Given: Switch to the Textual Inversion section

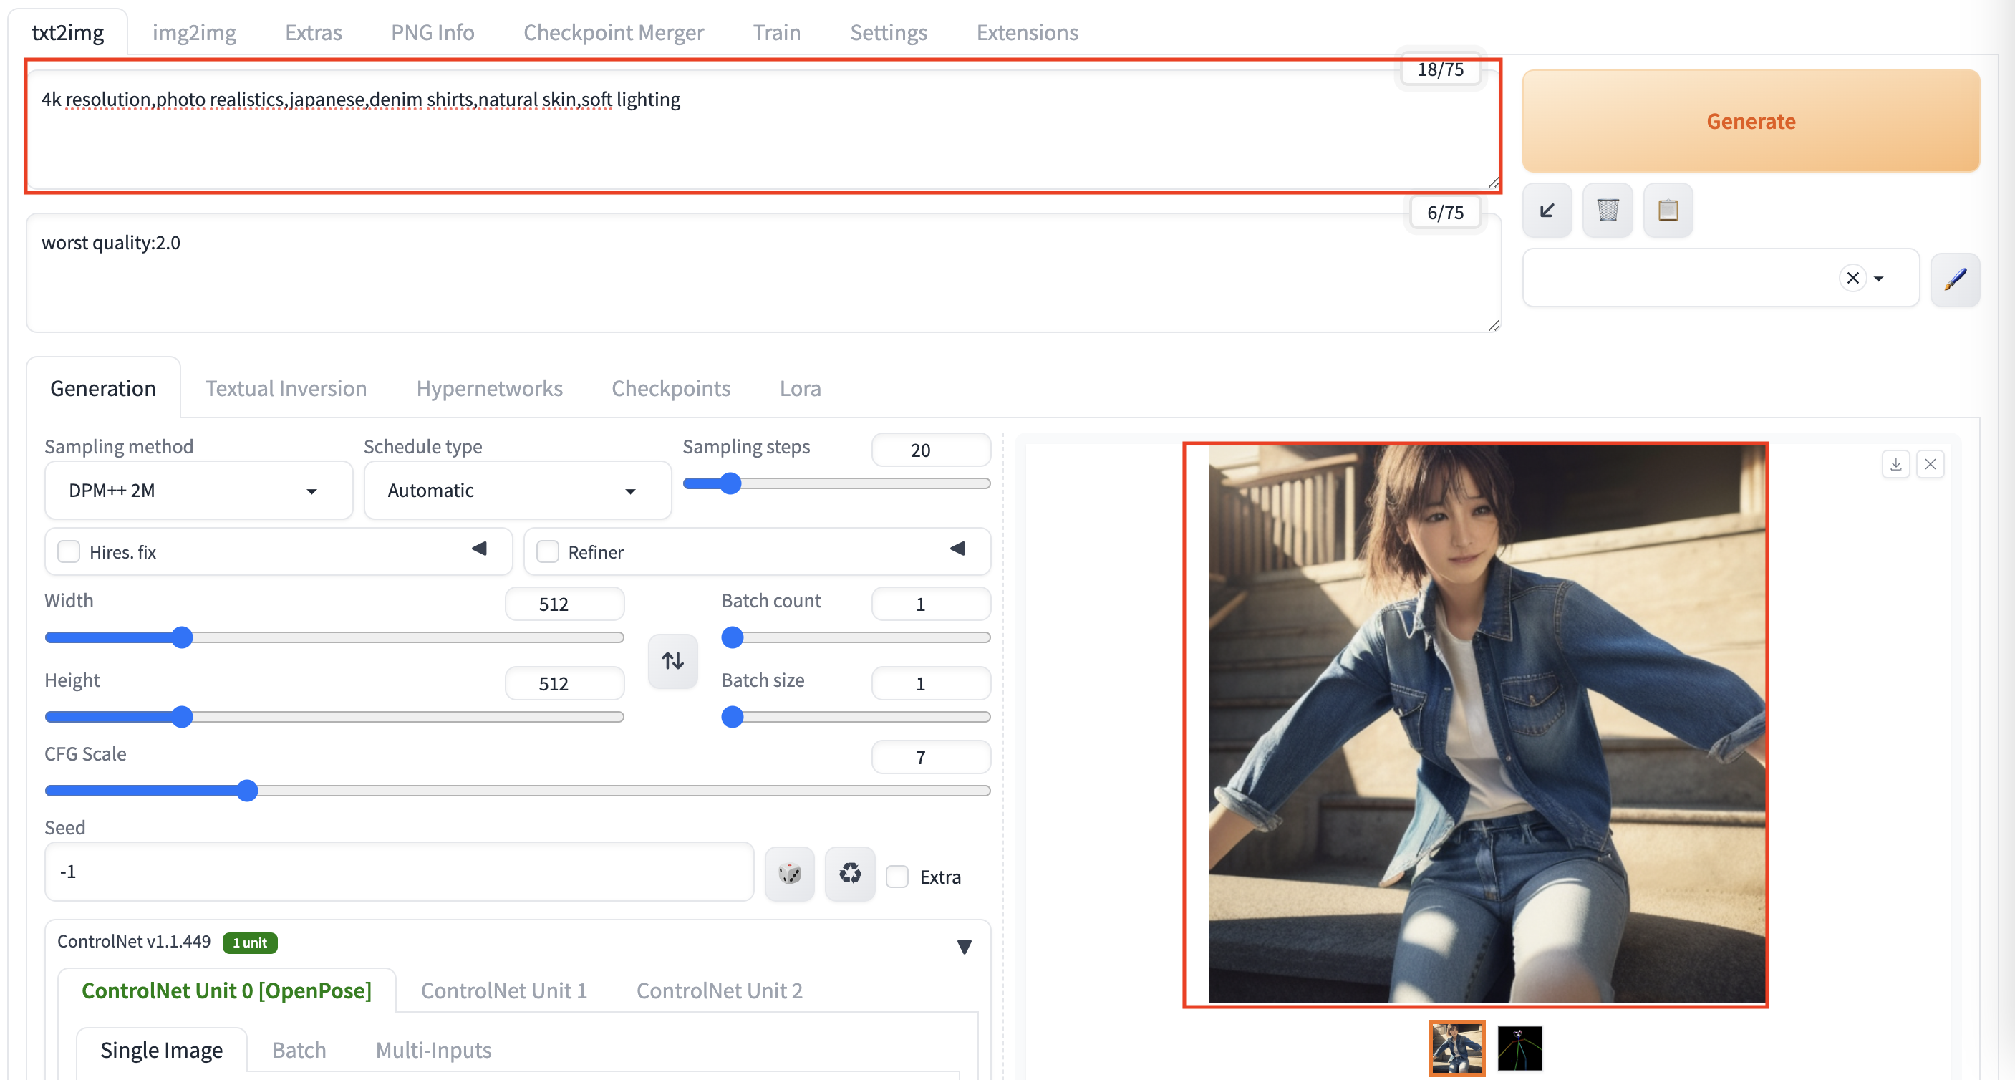Looking at the screenshot, I should [286, 387].
